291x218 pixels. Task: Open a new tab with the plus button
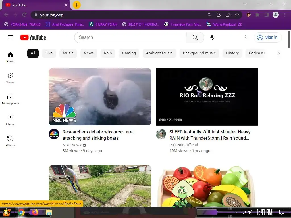77,5
